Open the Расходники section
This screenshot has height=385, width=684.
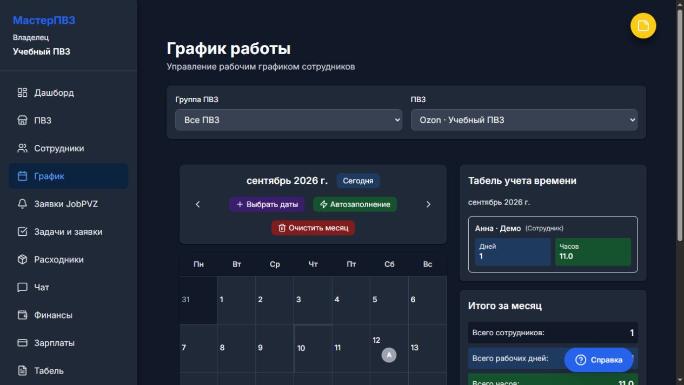[x=68, y=260]
